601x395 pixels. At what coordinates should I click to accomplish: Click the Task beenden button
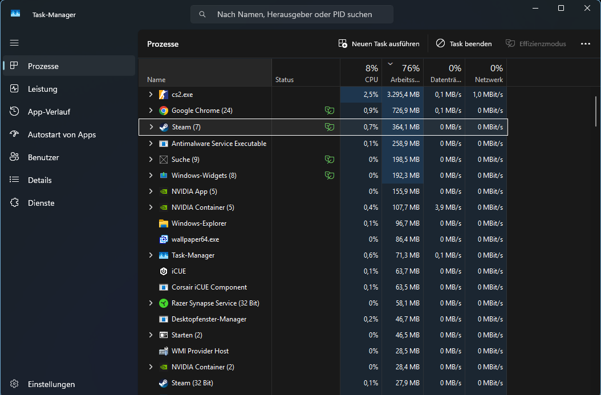point(464,44)
